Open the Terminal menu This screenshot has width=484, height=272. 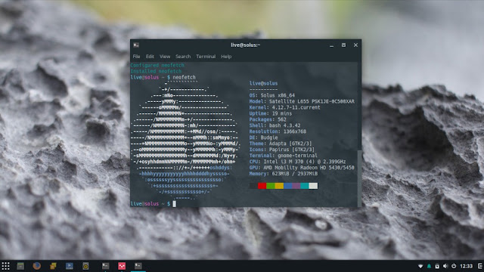coord(206,57)
